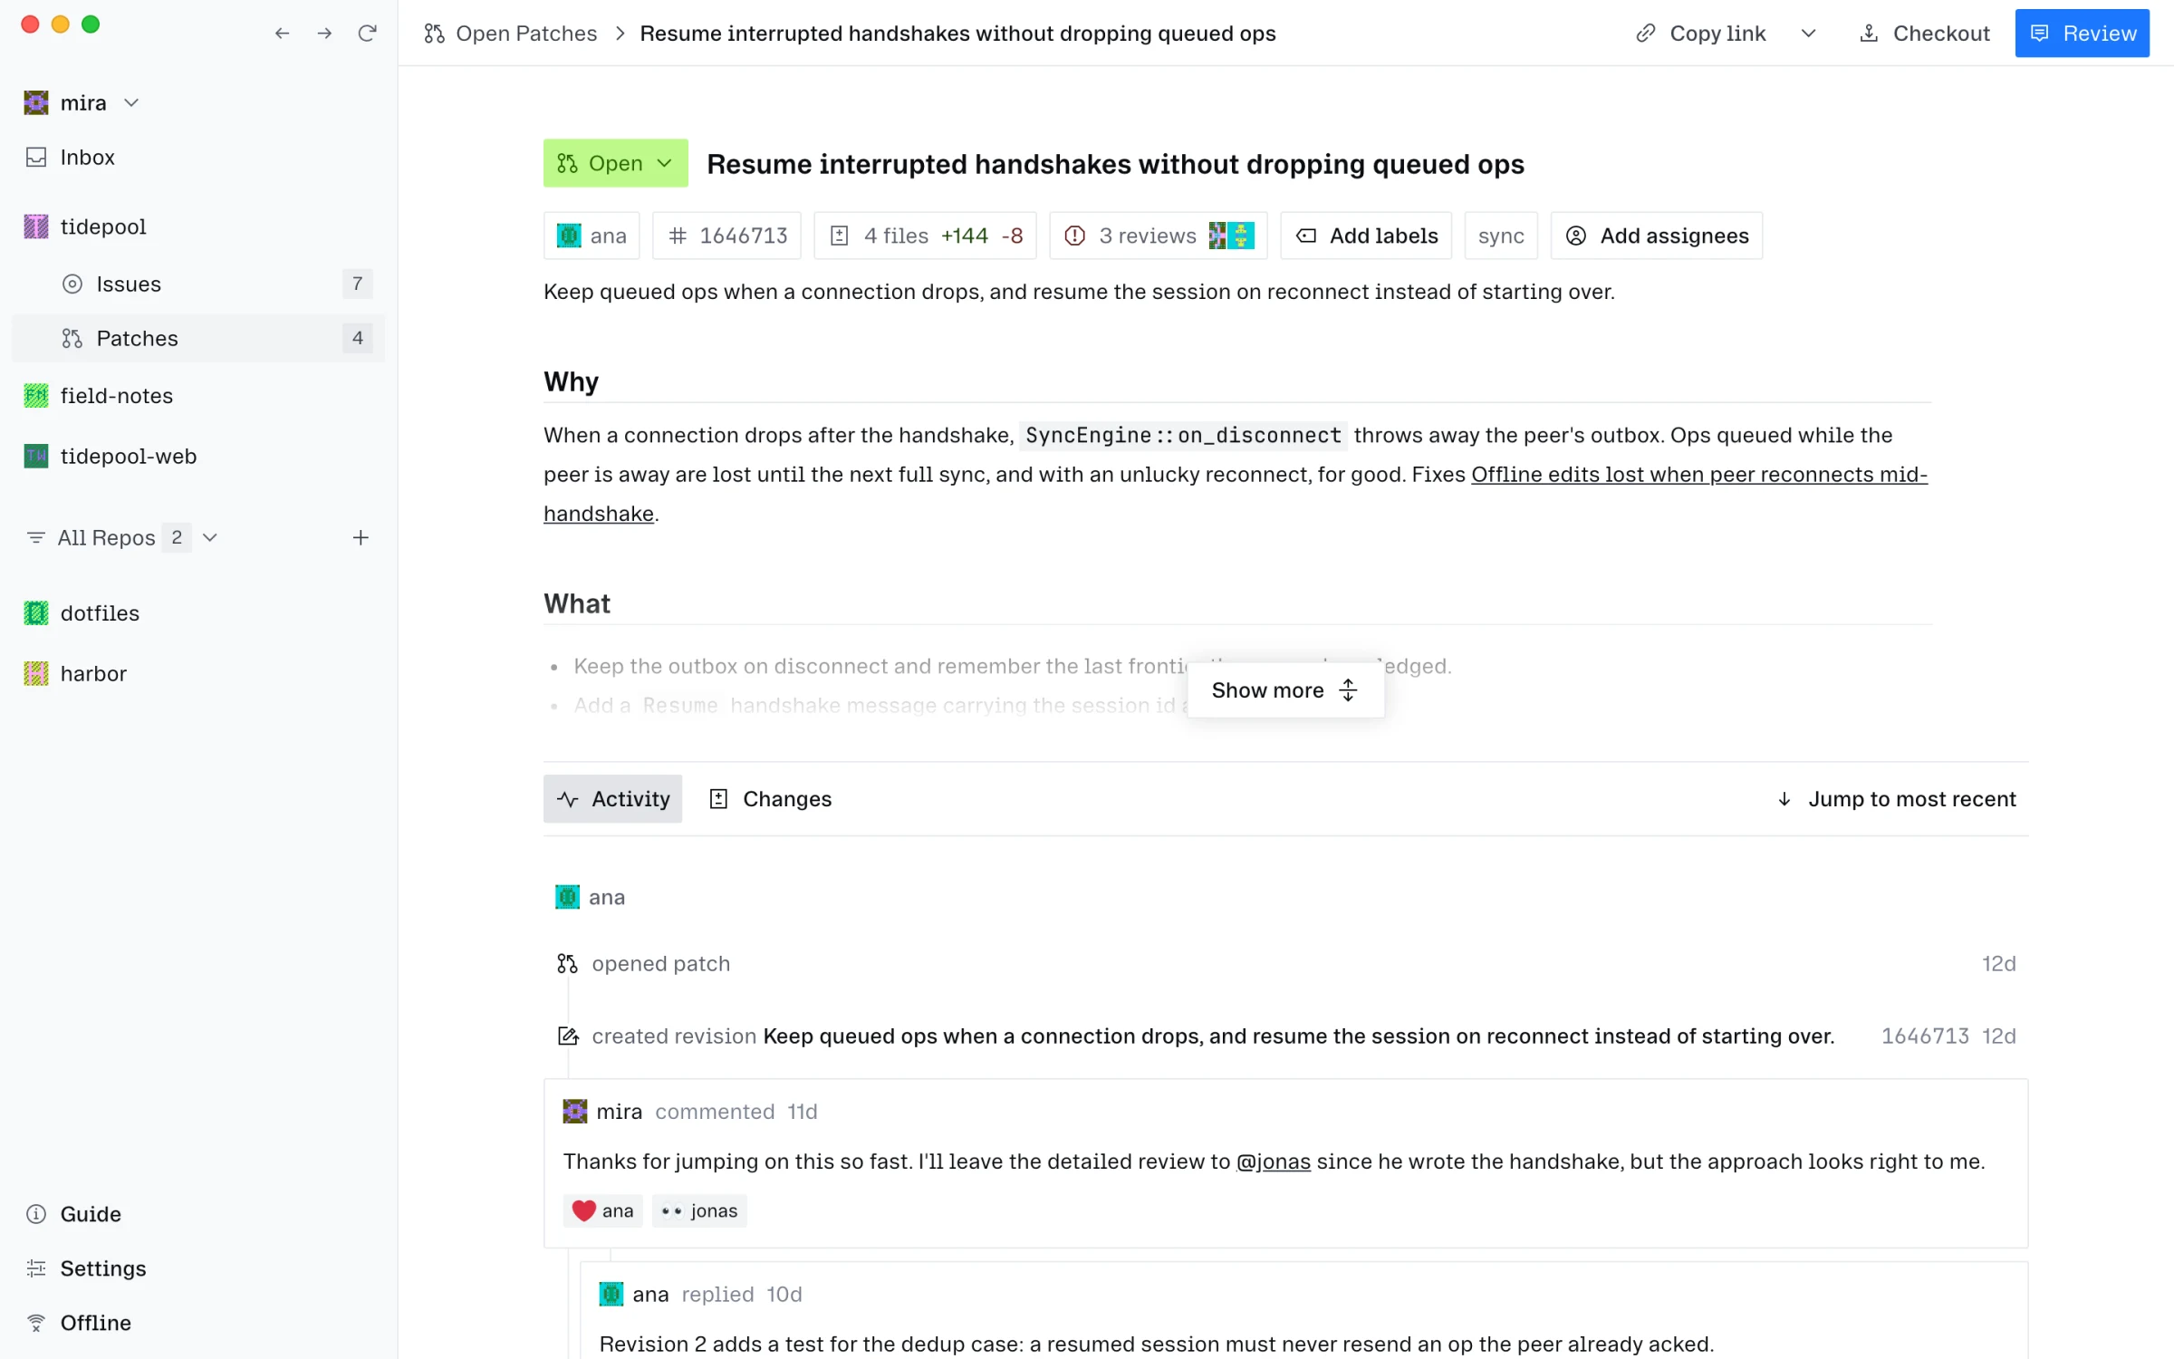Open Settings in the sidebar
Image resolution: width=2174 pixels, height=1359 pixels.
pos(198,1268)
